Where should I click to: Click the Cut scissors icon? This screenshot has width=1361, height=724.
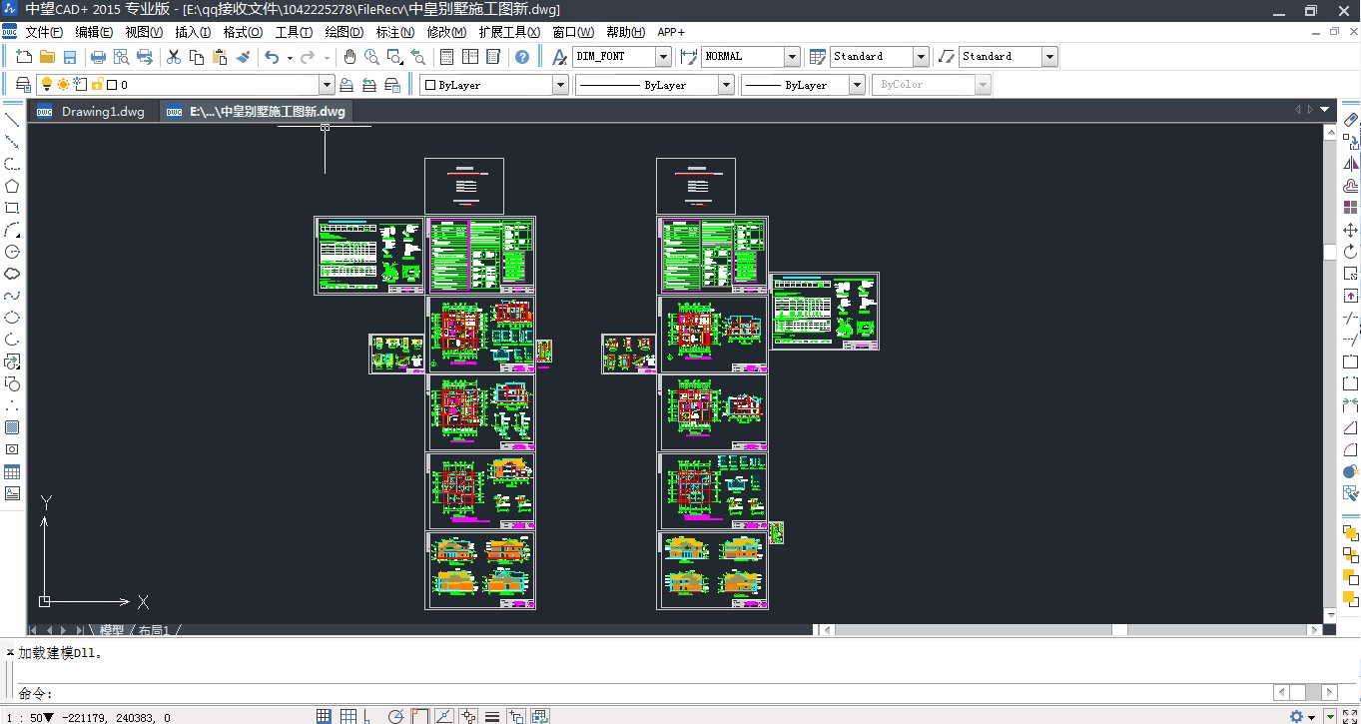[174, 57]
